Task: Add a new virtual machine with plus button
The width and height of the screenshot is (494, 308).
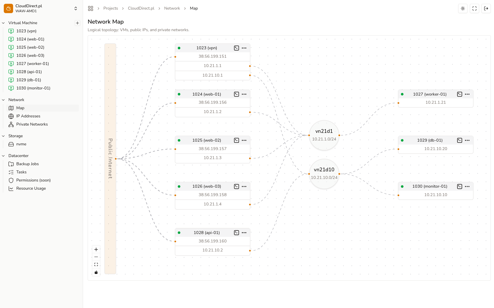Action: click(77, 23)
